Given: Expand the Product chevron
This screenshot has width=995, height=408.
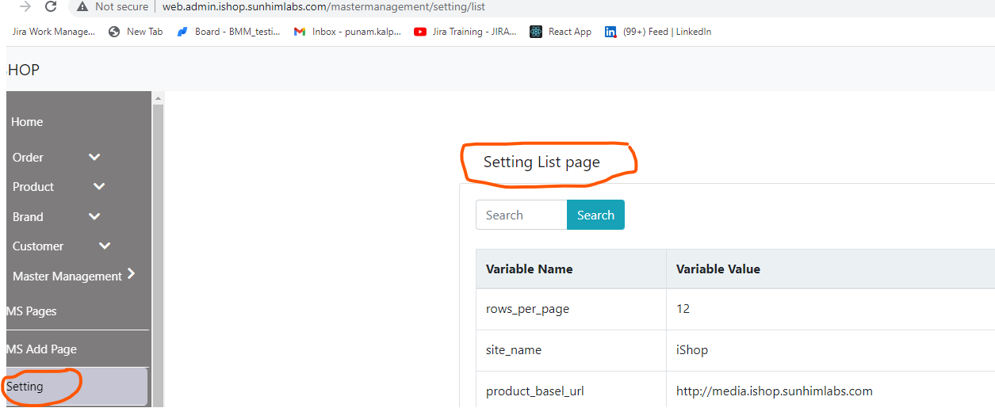Looking at the screenshot, I should (99, 187).
